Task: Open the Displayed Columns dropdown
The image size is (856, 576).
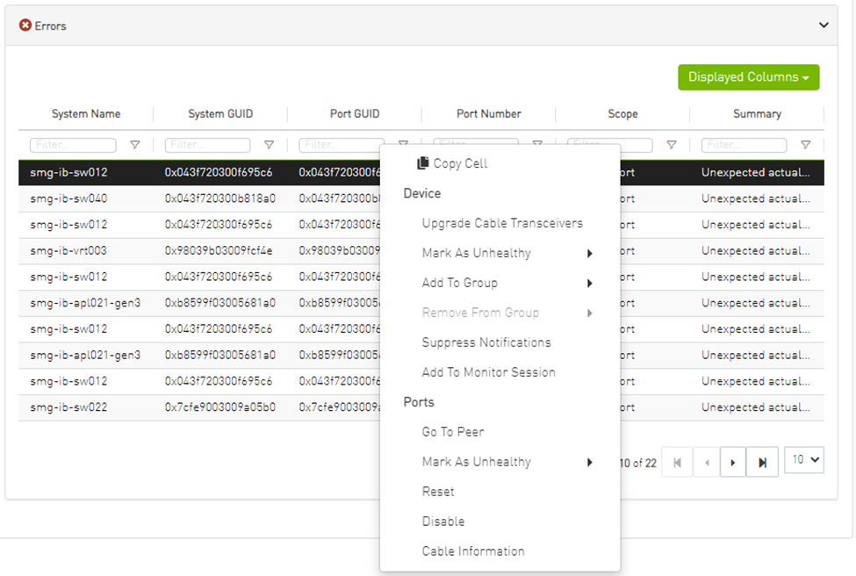Action: (x=748, y=77)
